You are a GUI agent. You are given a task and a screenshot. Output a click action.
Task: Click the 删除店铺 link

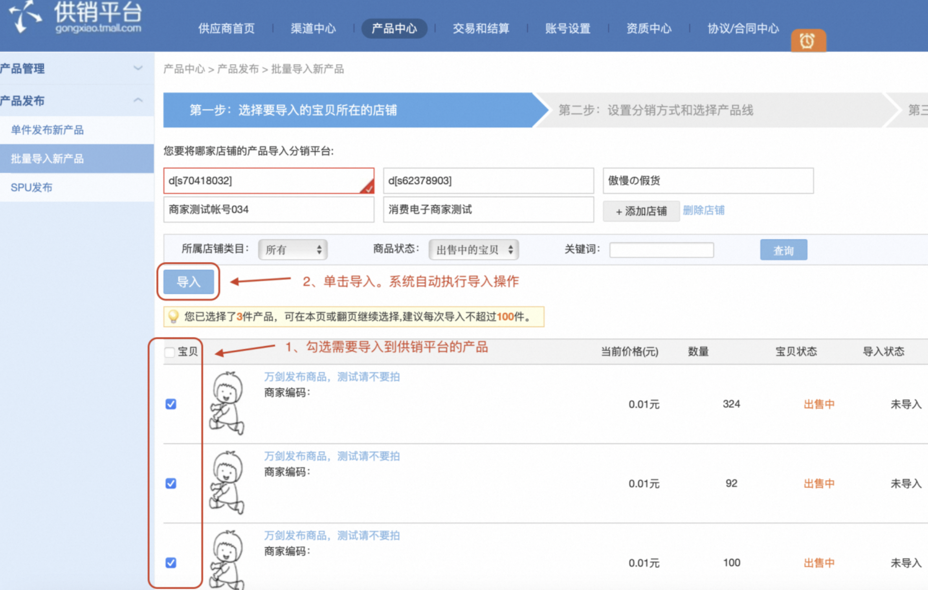coord(704,210)
